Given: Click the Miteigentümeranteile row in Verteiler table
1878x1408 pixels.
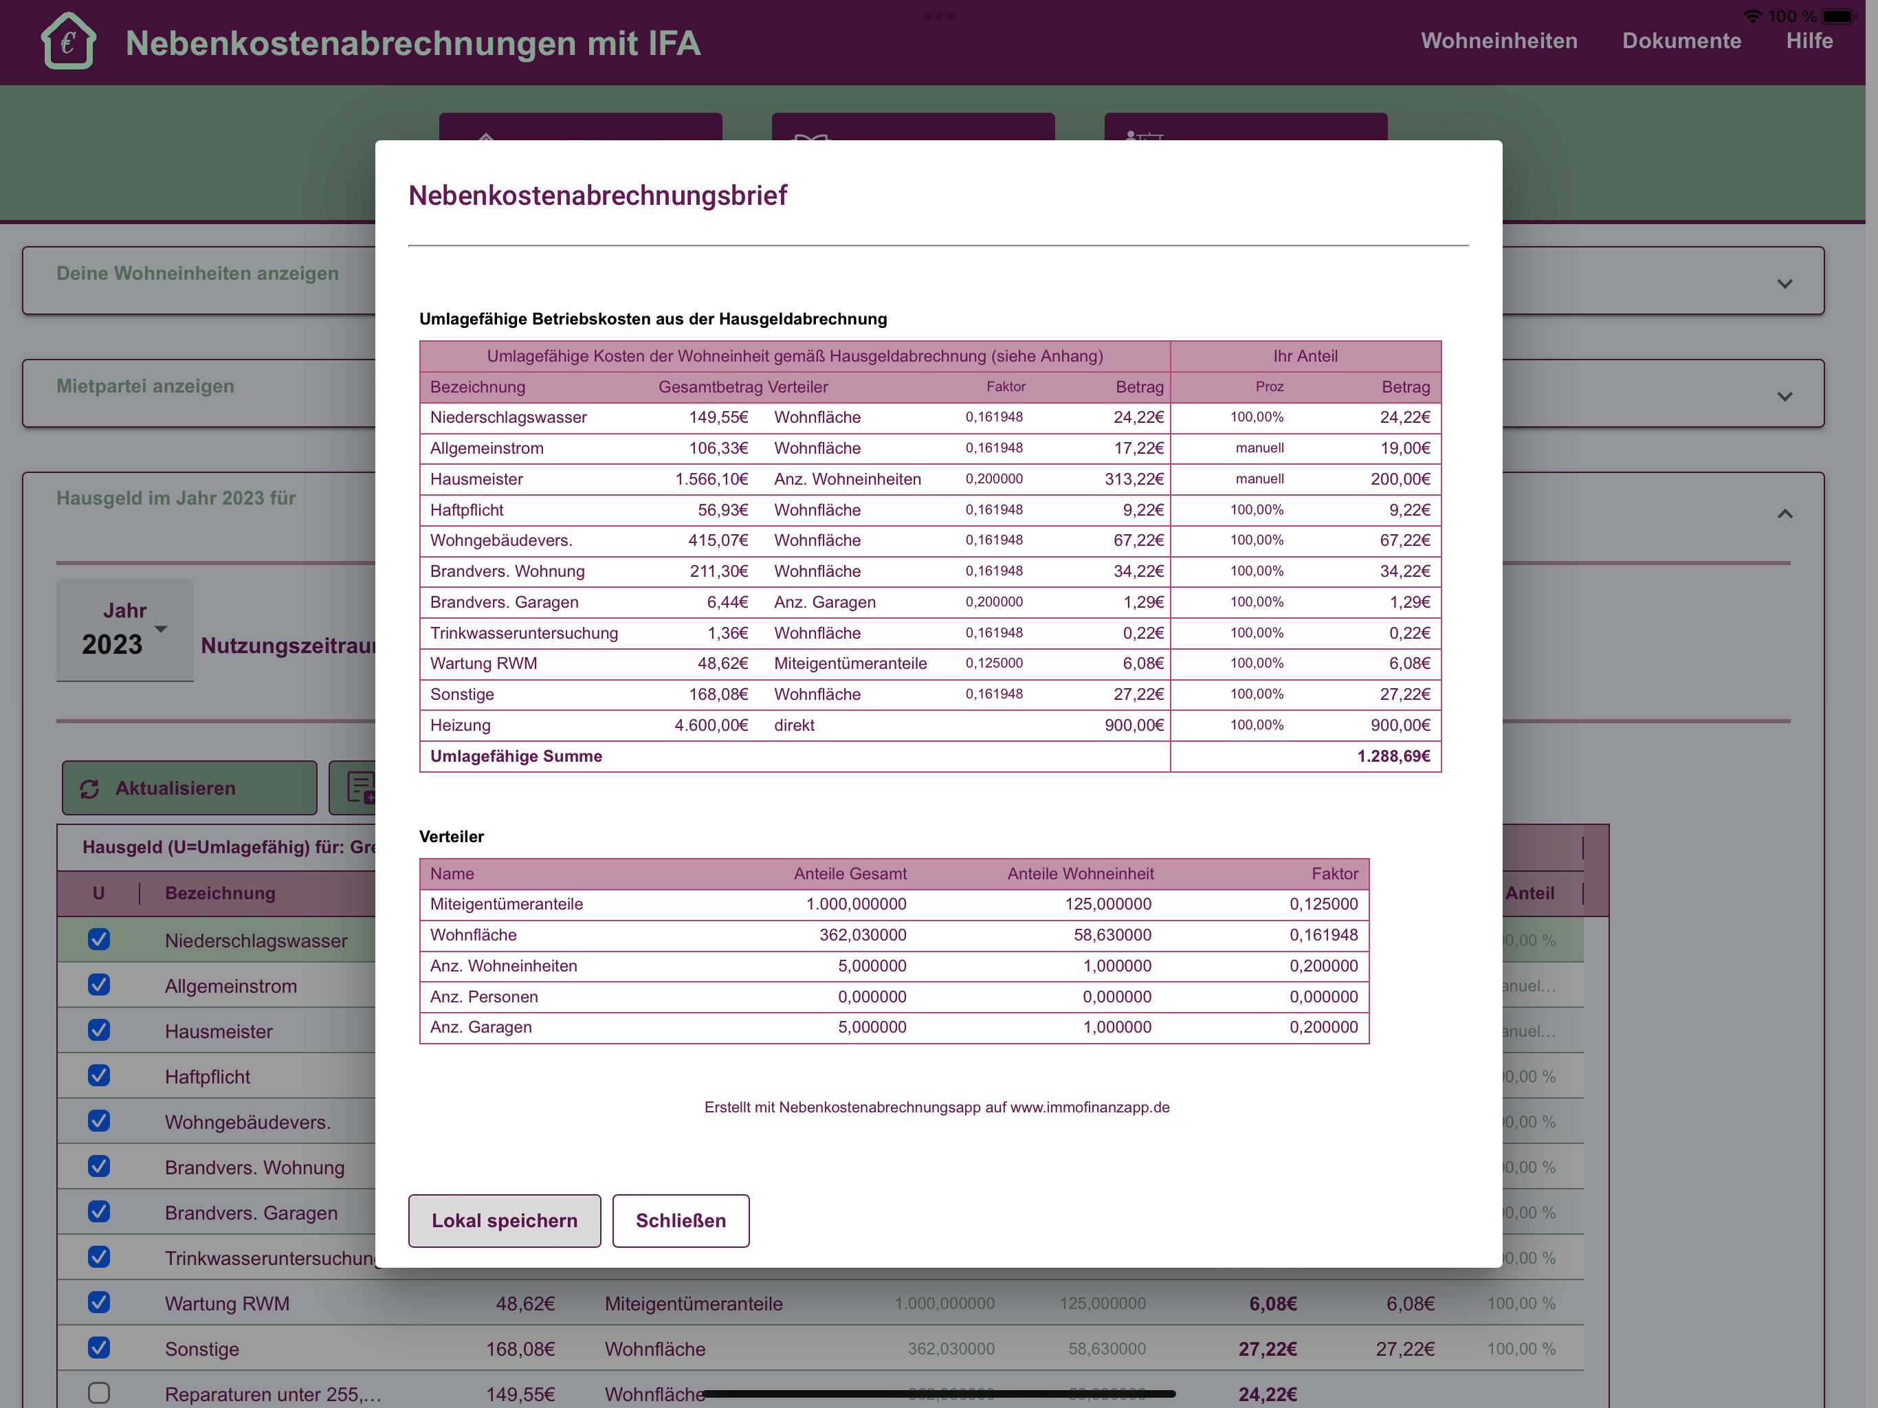Looking at the screenshot, I should [894, 905].
